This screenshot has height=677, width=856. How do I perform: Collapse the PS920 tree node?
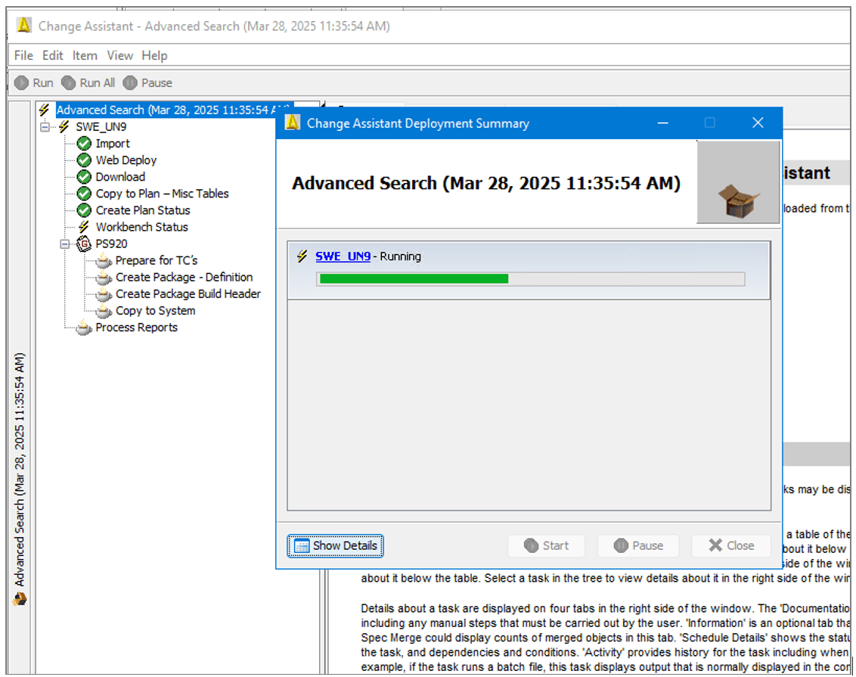tap(64, 244)
